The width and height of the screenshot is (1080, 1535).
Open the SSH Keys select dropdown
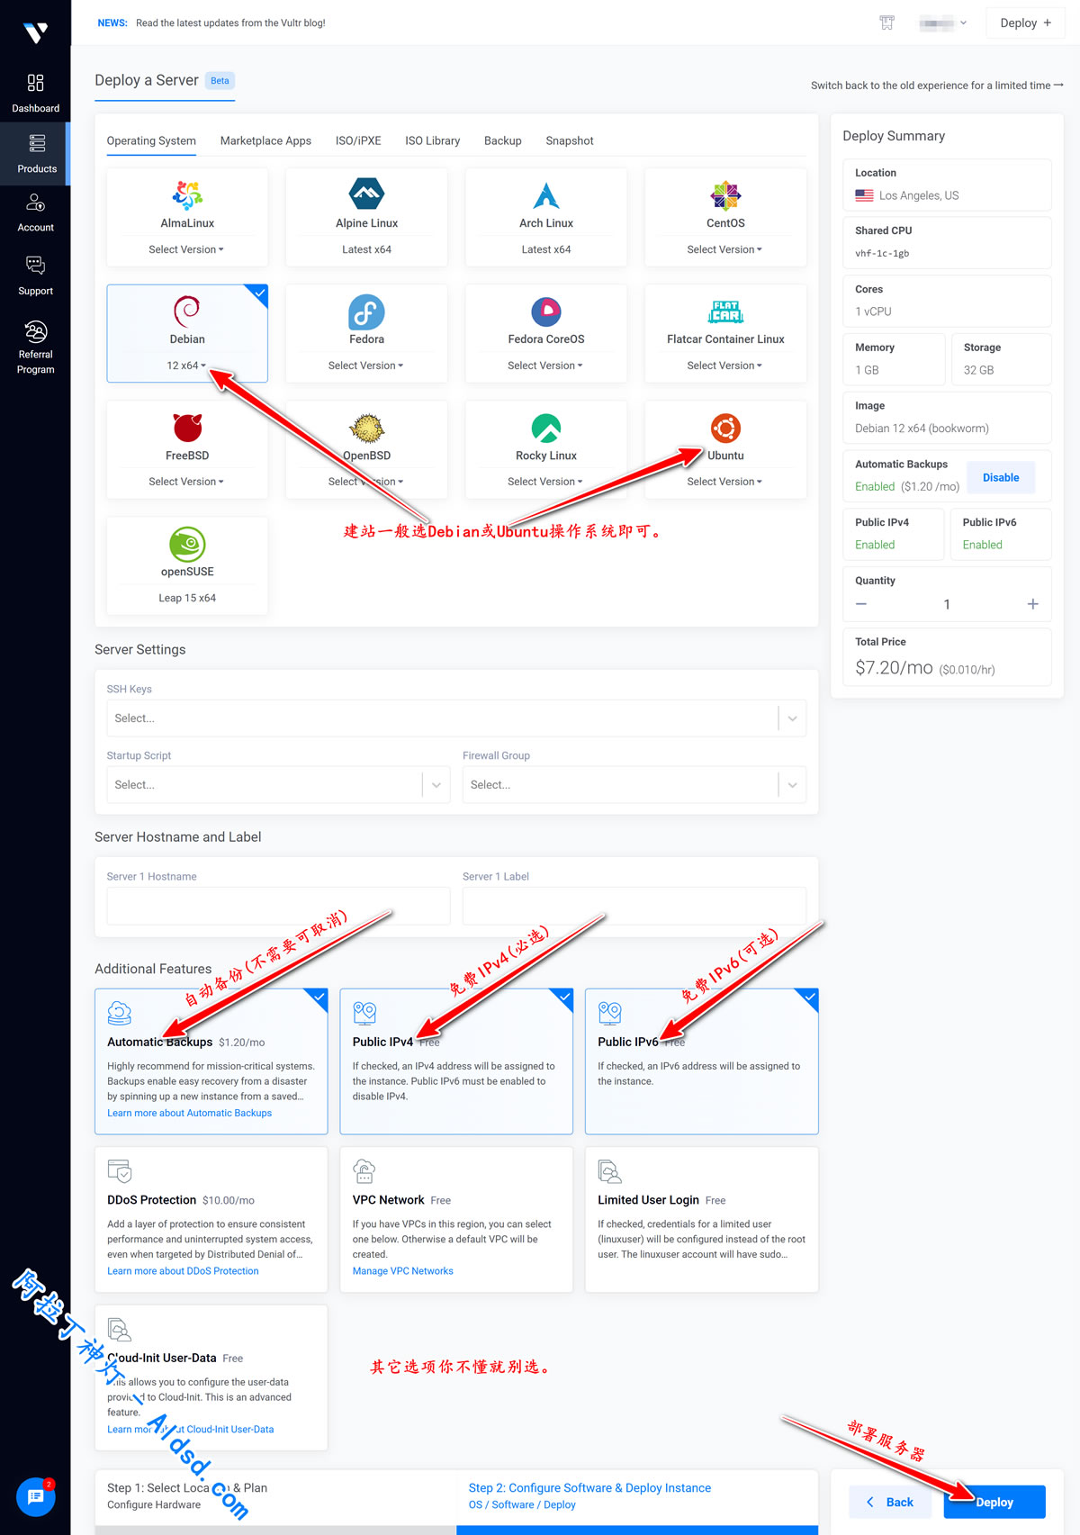(456, 718)
